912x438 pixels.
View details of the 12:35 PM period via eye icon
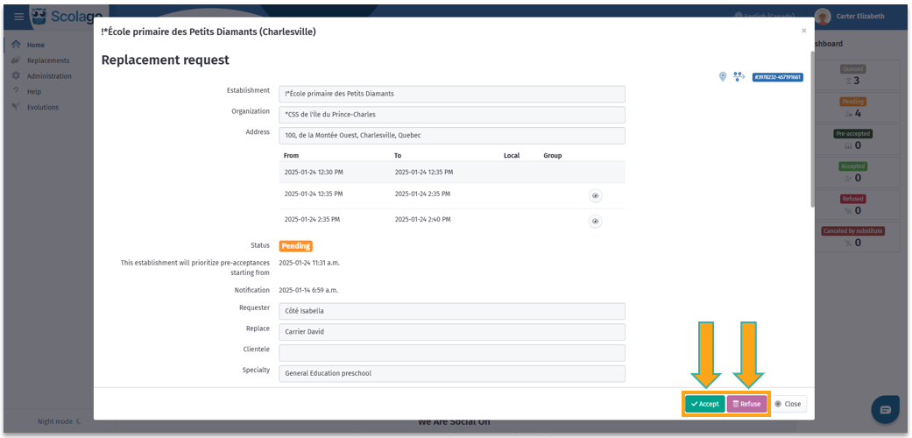(595, 196)
